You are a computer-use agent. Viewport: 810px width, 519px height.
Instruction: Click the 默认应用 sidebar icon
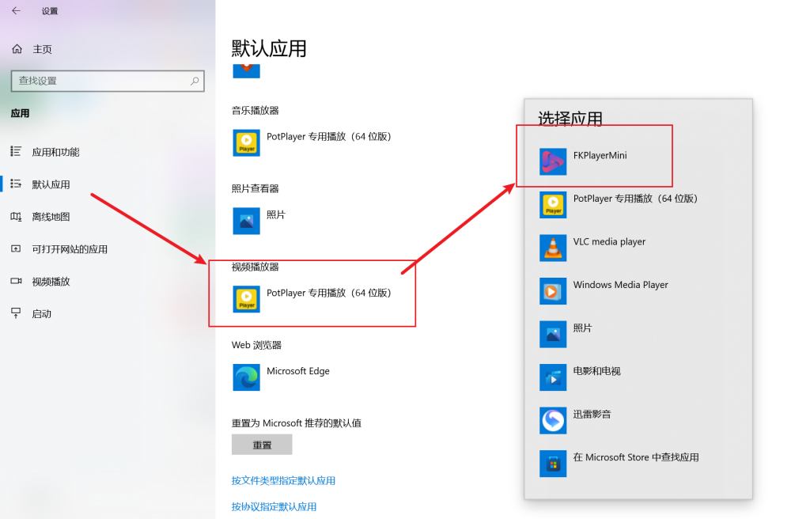[x=16, y=184]
